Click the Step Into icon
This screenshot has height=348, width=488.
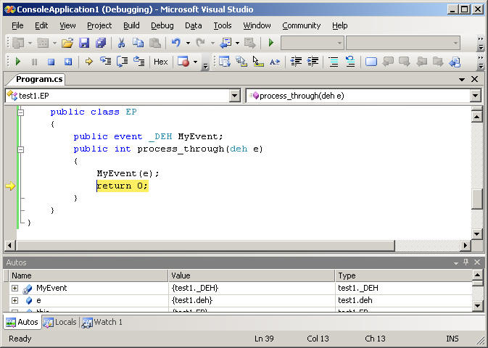point(105,62)
